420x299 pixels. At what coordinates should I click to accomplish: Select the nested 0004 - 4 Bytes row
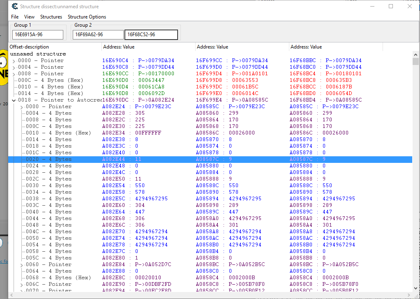(x=210, y=113)
